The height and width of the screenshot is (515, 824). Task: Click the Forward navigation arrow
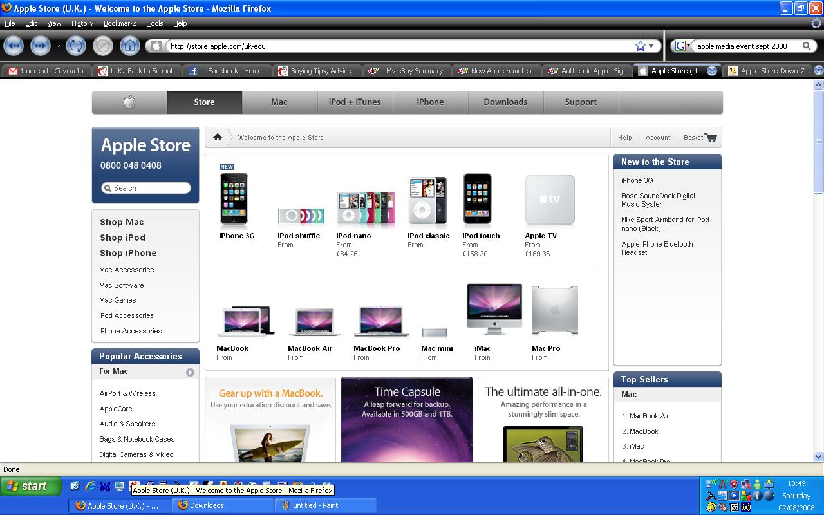point(40,46)
